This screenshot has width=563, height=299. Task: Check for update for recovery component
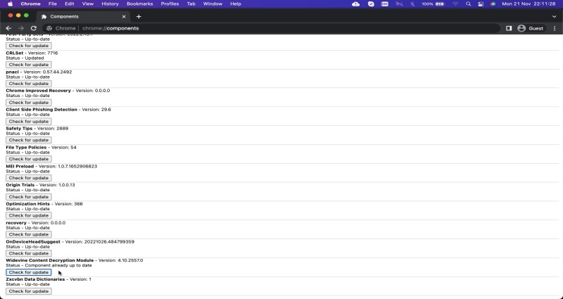click(x=29, y=234)
